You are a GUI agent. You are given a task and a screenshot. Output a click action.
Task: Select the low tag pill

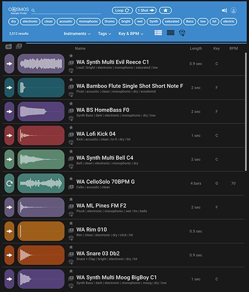coord(203,21)
